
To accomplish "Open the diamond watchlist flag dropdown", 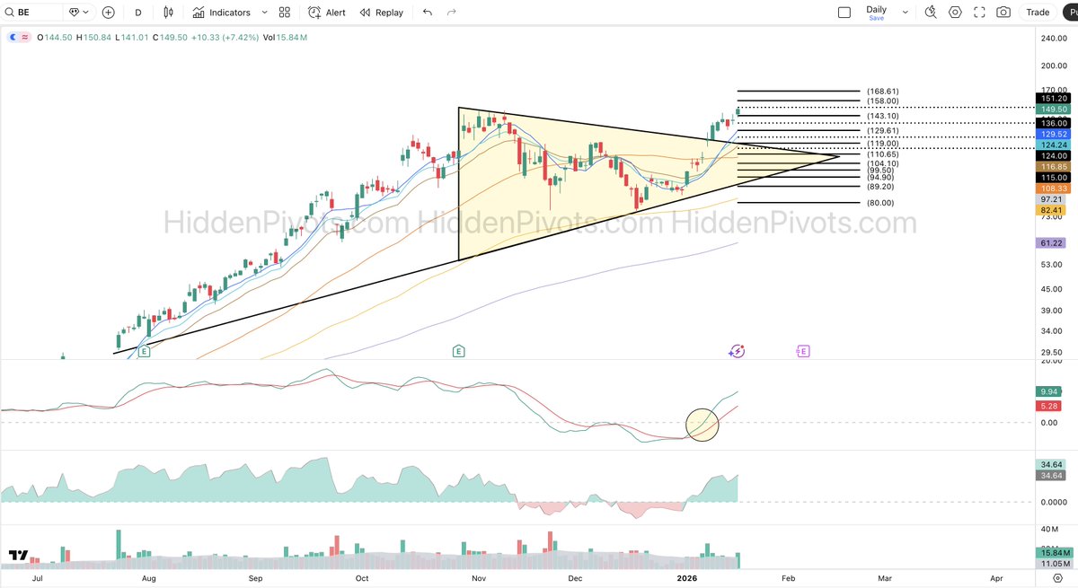I will click(78, 13).
